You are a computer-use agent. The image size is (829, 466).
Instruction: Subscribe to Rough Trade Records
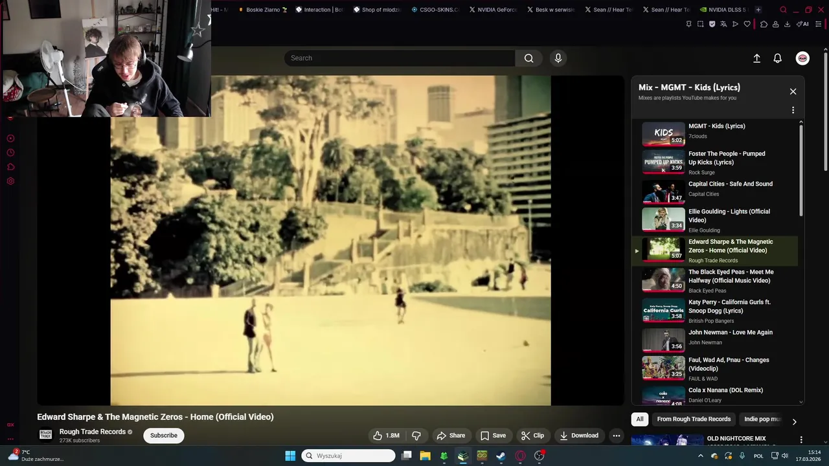click(x=164, y=436)
